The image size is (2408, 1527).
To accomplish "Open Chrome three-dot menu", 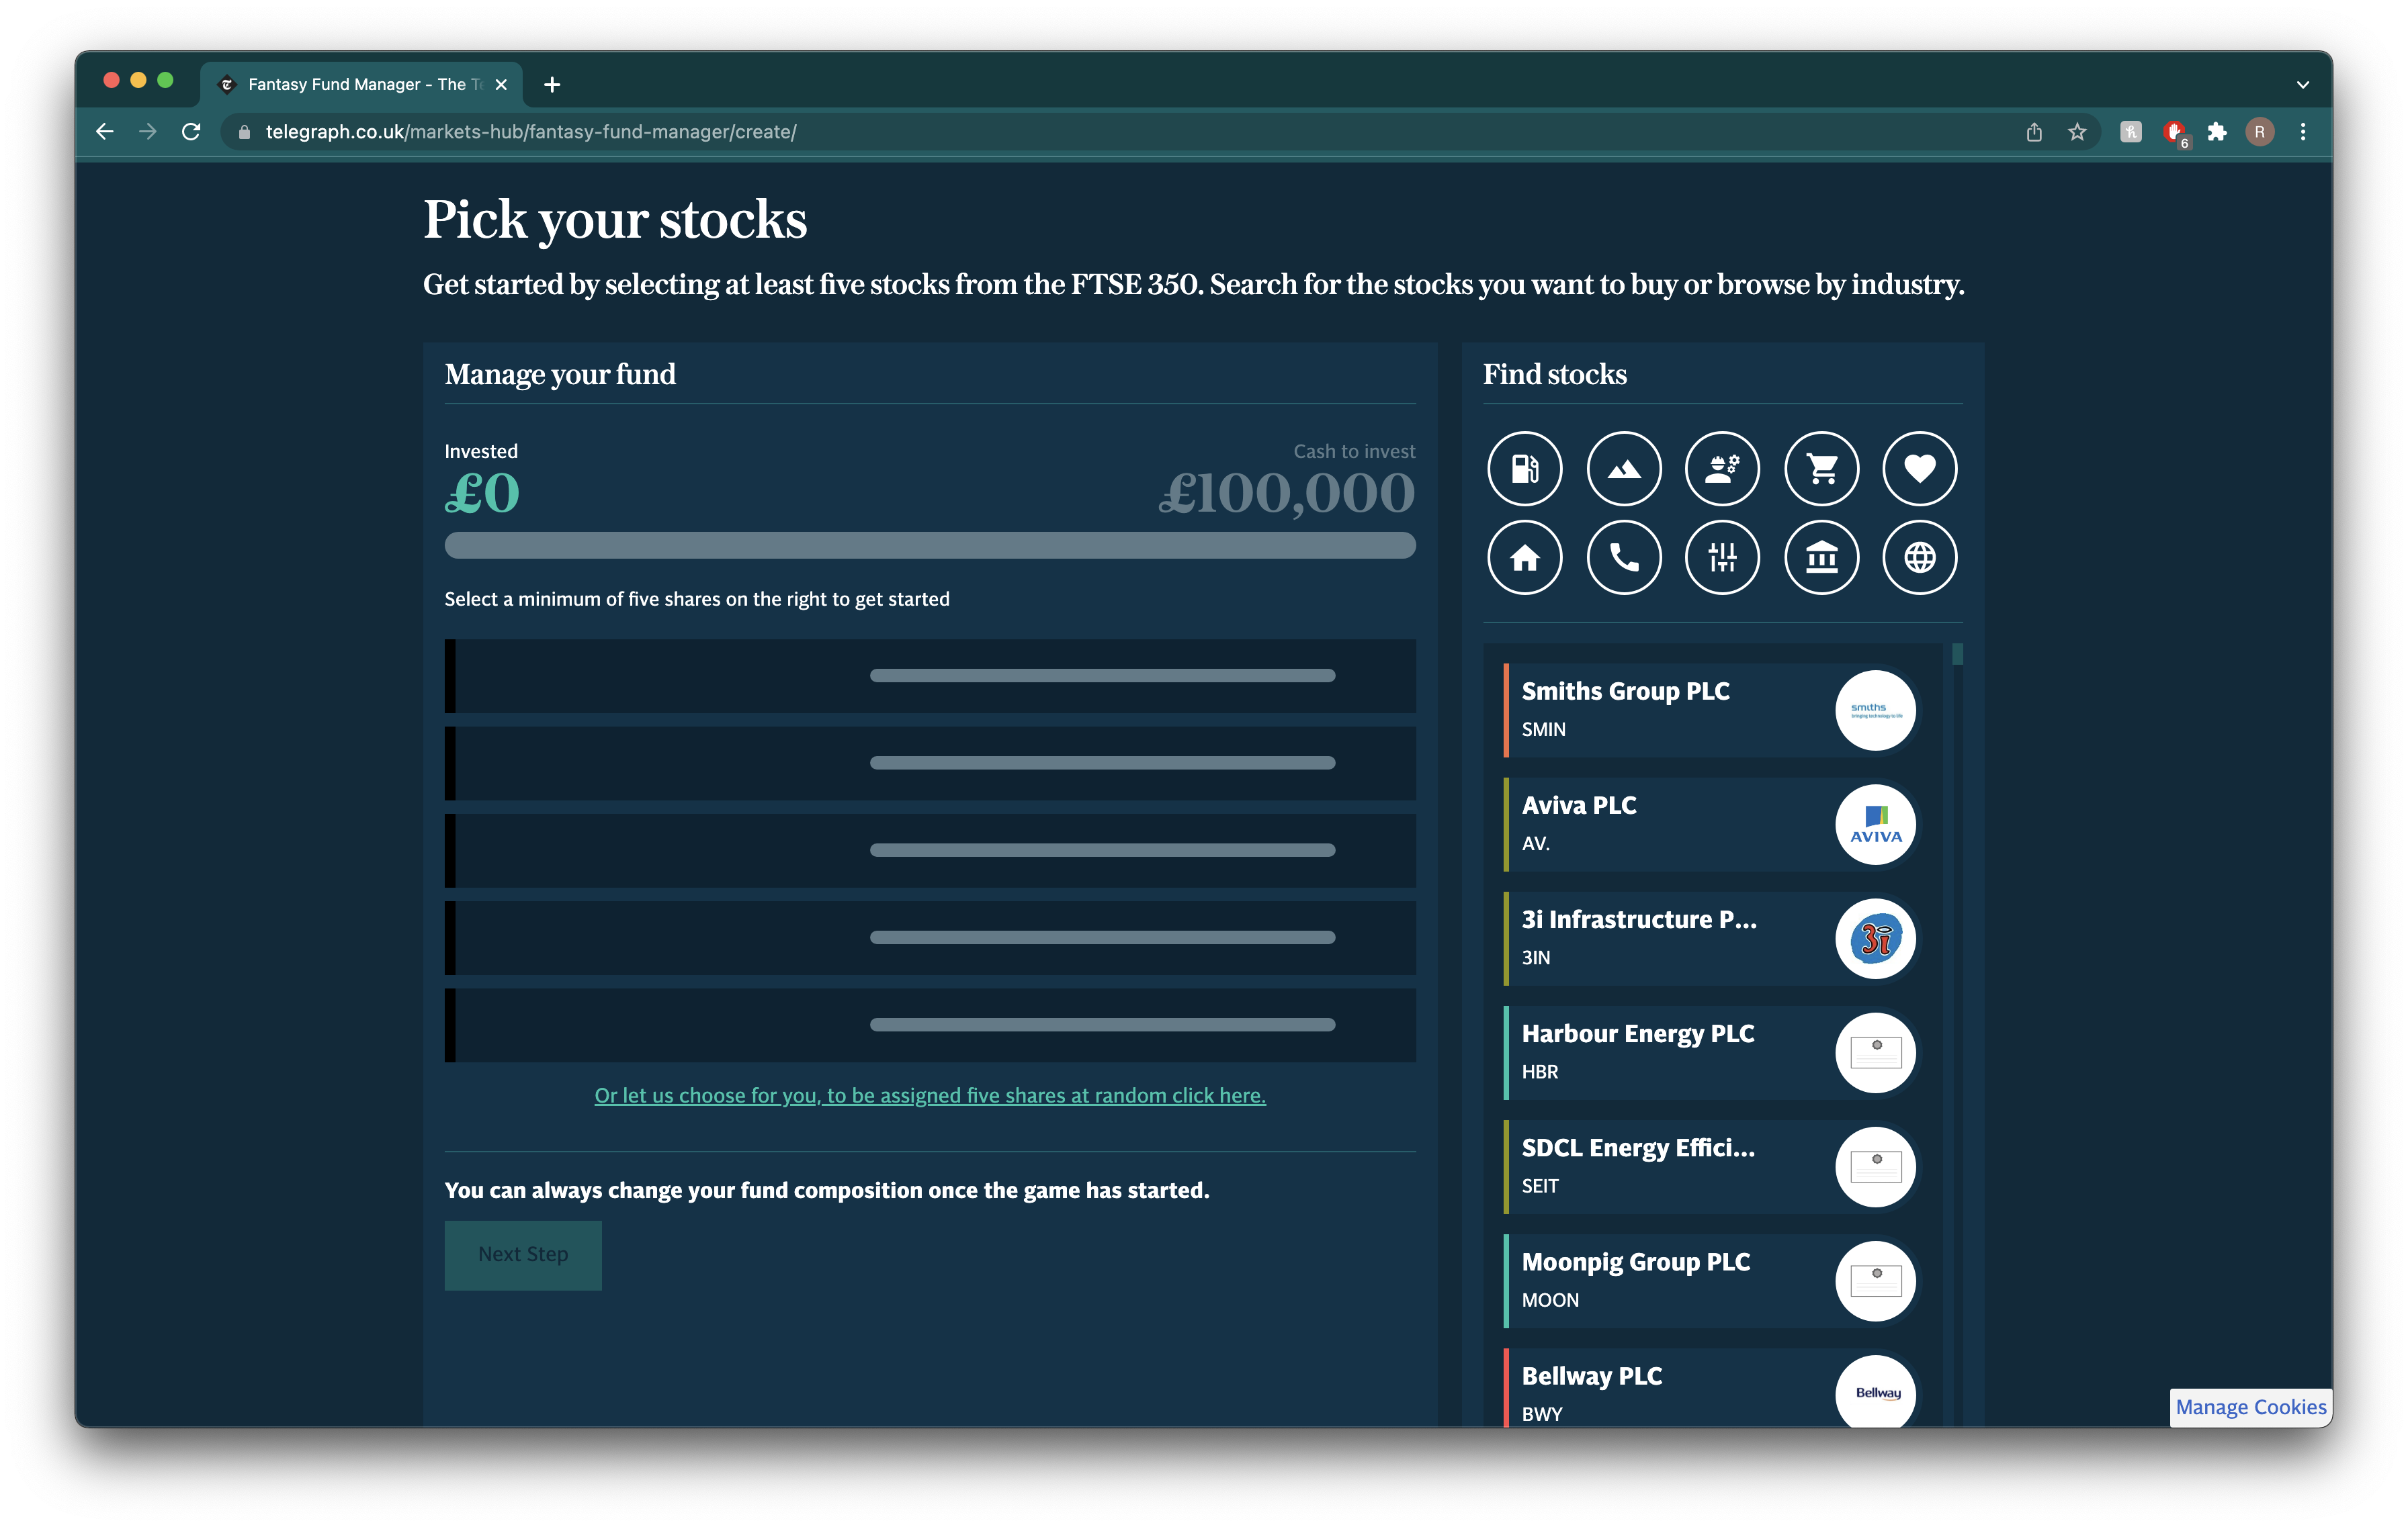I will click(x=2303, y=132).
